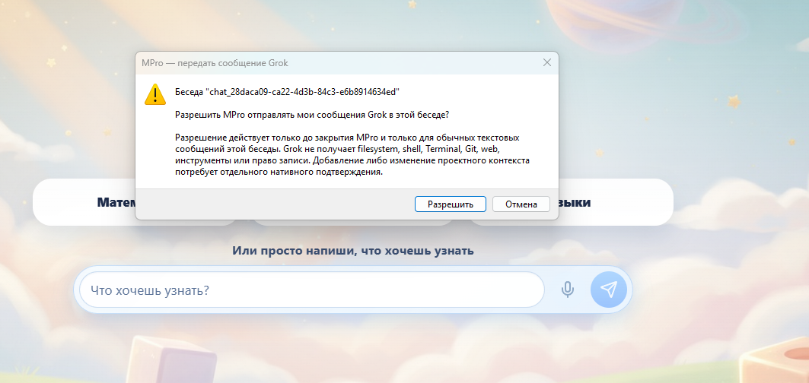Click the Разрешить button
This screenshot has width=809, height=383.
[451, 204]
